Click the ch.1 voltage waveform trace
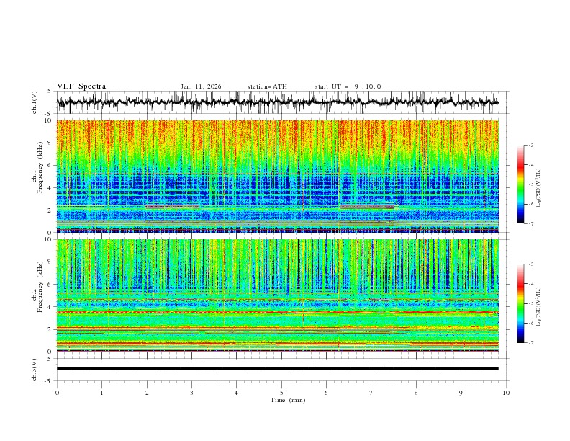Viewport: 570px width, 441px height. (x=277, y=102)
